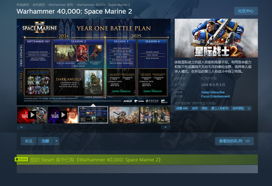Click the main Year One Battle Plan screenshot
The height and width of the screenshot is (186, 272).
coord(94,62)
